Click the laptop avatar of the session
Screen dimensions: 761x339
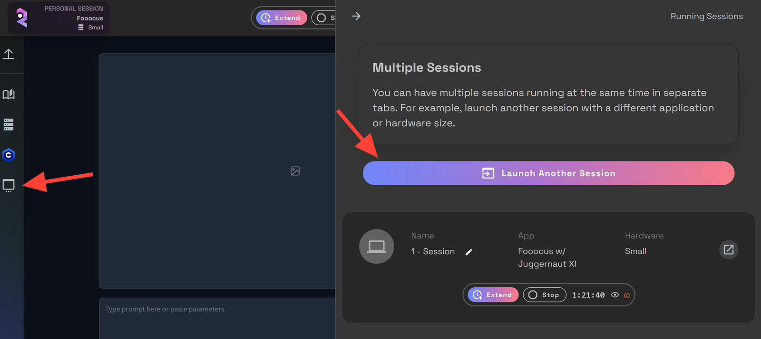[376, 246]
